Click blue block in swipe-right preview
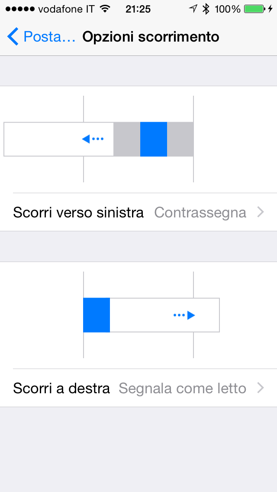This screenshot has width=277, height=492. pos(96,315)
